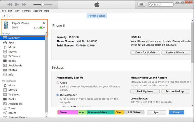The width and height of the screenshot is (194, 122).
Task: Collapse the Settings section chevron
Action: 46,33
